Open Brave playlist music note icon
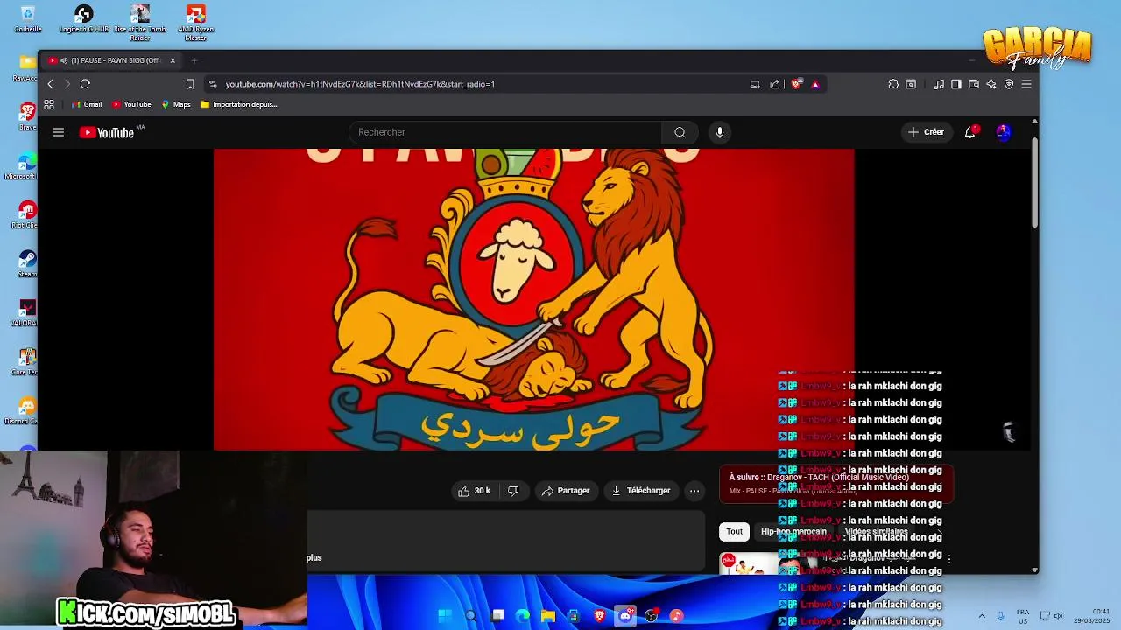This screenshot has width=1121, height=630. (x=939, y=84)
